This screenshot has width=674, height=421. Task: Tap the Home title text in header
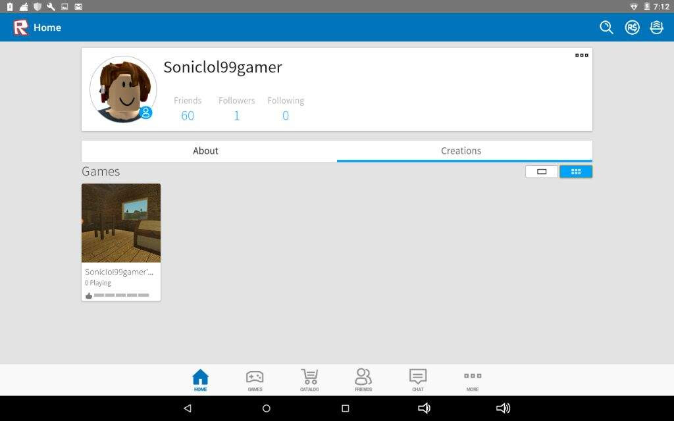click(x=47, y=28)
